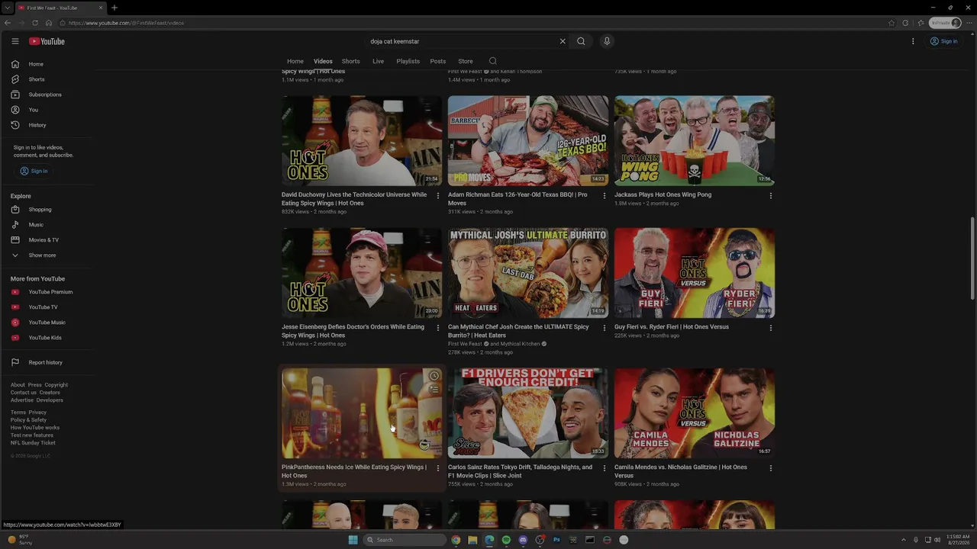Open Photoshop from the taskbar
The image size is (977, 549).
556,540
